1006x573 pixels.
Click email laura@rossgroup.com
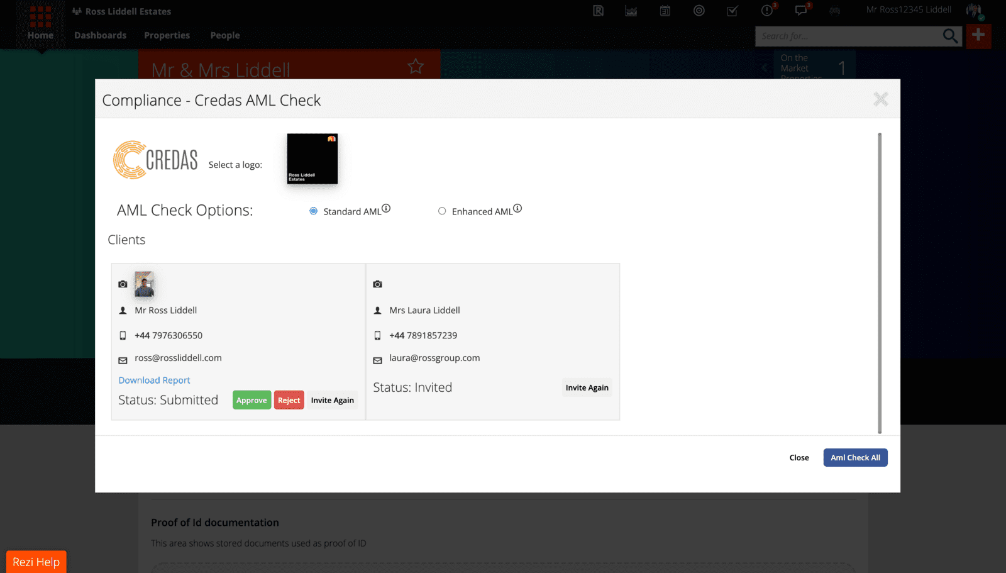[x=434, y=358]
